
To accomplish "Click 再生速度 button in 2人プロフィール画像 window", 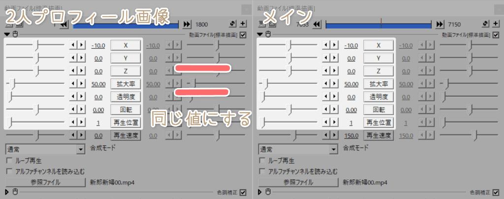I will pyautogui.click(x=126, y=135).
